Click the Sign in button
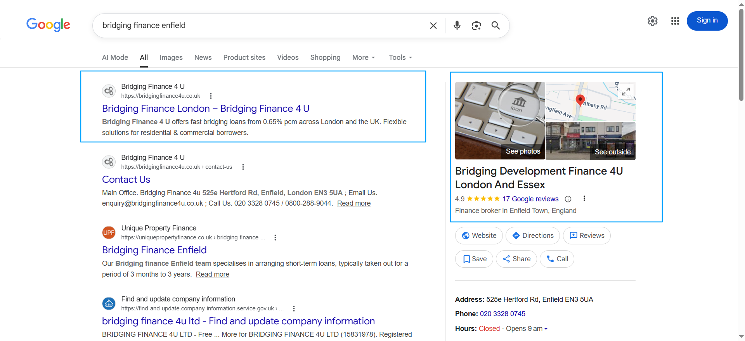The width and height of the screenshot is (745, 341). pyautogui.click(x=707, y=21)
